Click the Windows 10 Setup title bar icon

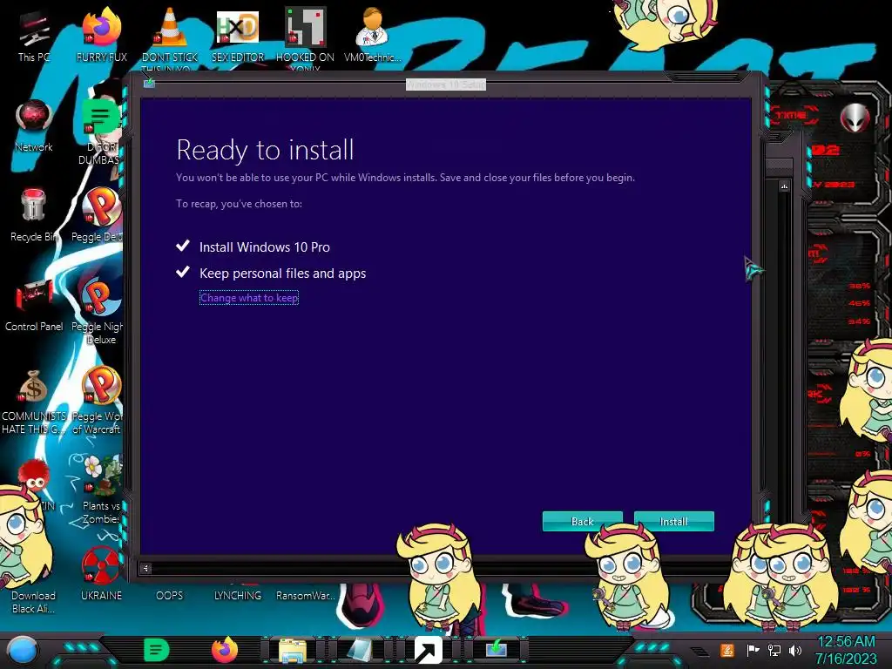(x=149, y=84)
